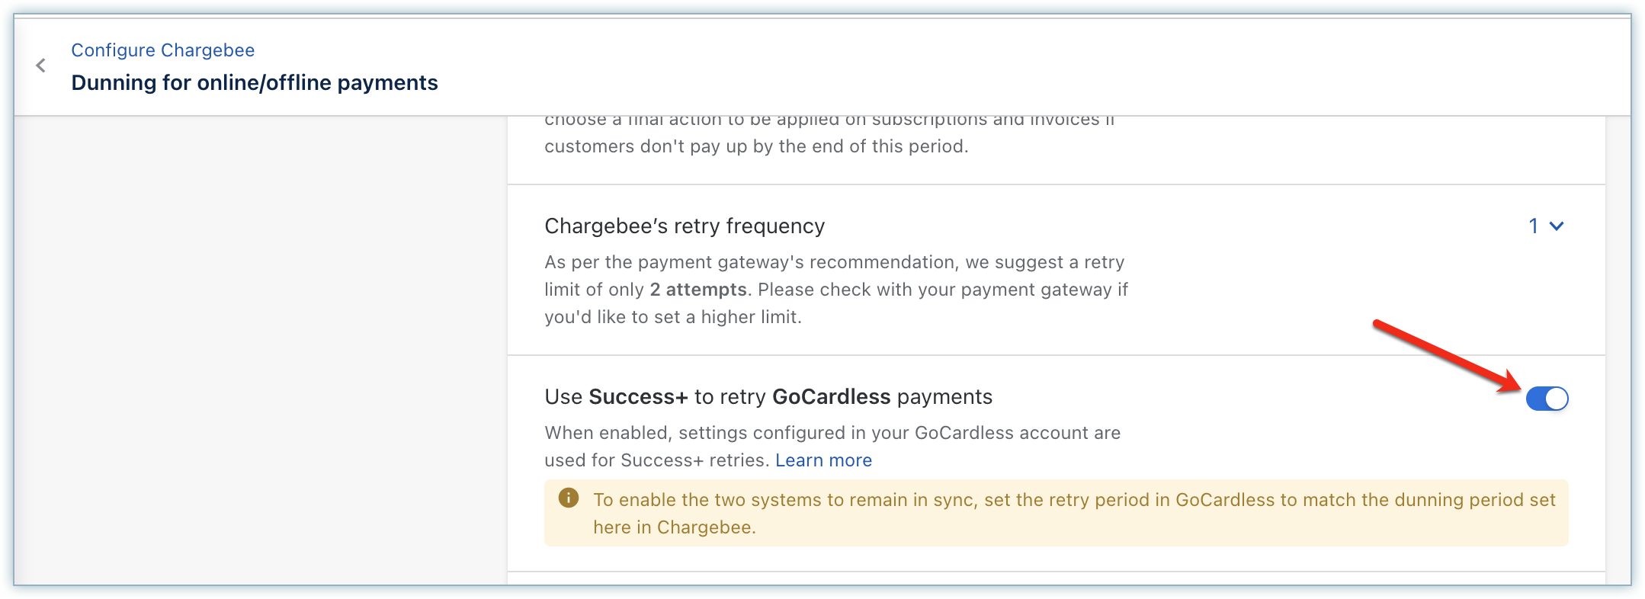
Task: Click the bold Success+ word in the heading
Action: 638,397
